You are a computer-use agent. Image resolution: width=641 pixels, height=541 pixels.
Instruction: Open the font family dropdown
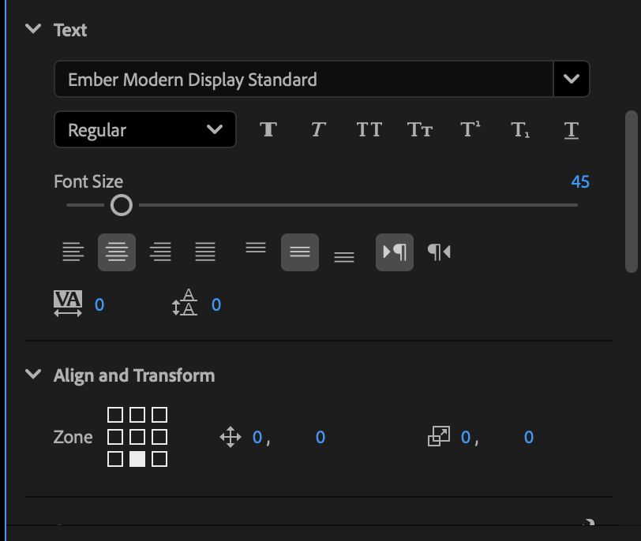(571, 78)
